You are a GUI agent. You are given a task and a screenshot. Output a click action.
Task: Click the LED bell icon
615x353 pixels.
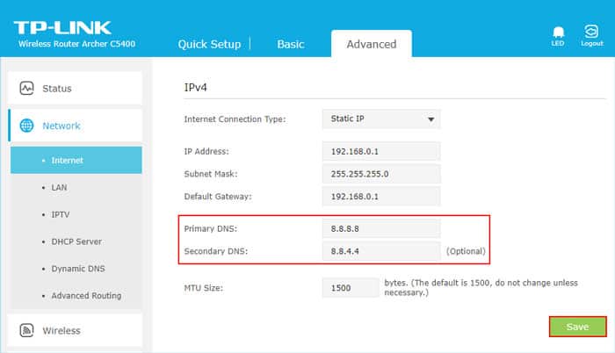tap(558, 32)
